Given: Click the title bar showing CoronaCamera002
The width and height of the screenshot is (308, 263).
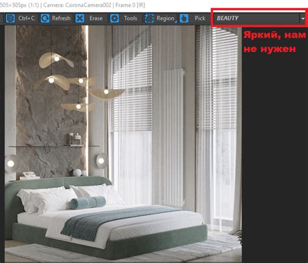Looking at the screenshot, I should point(73,5).
